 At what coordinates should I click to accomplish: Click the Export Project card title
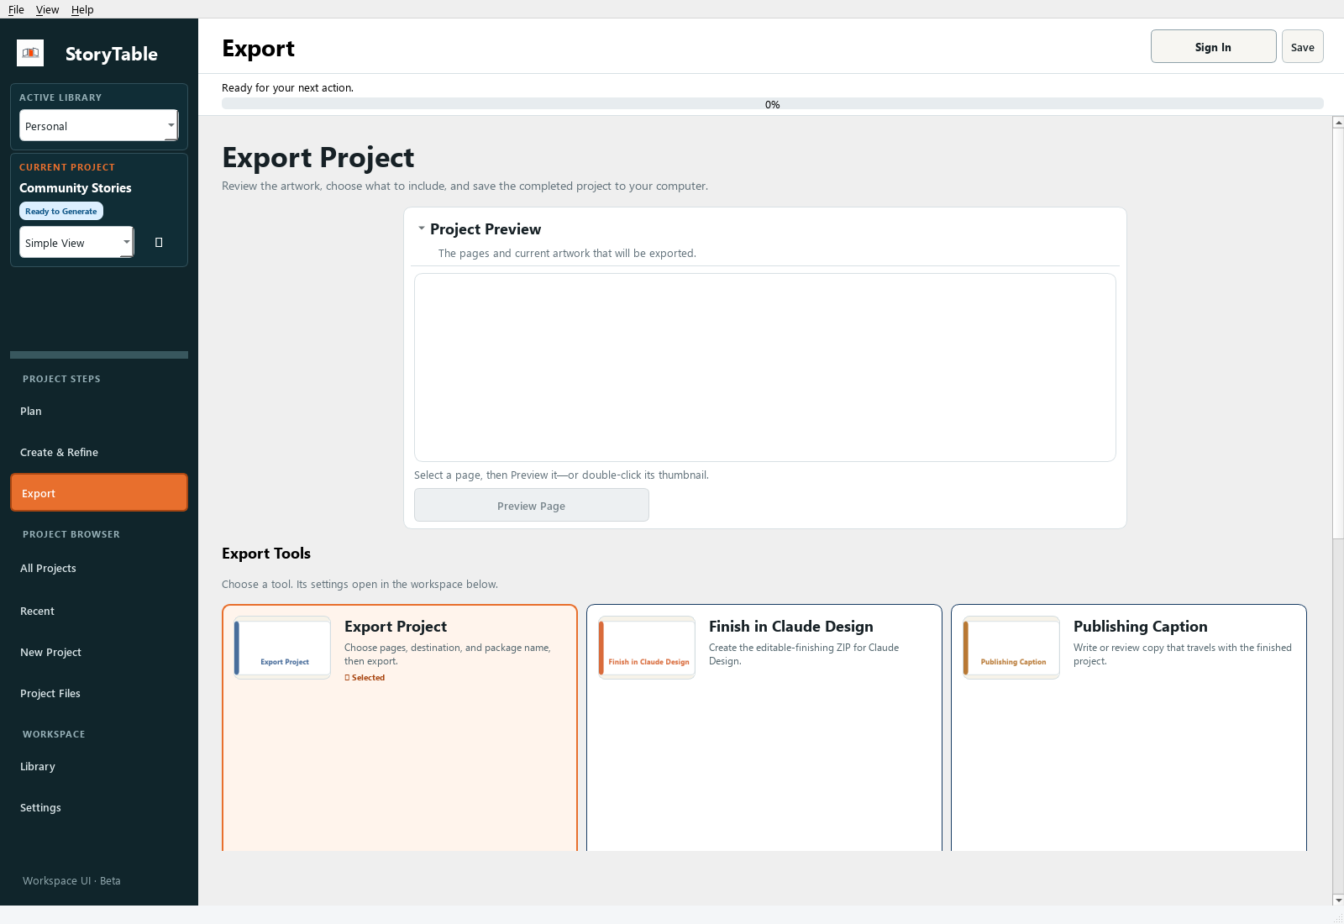(x=396, y=627)
